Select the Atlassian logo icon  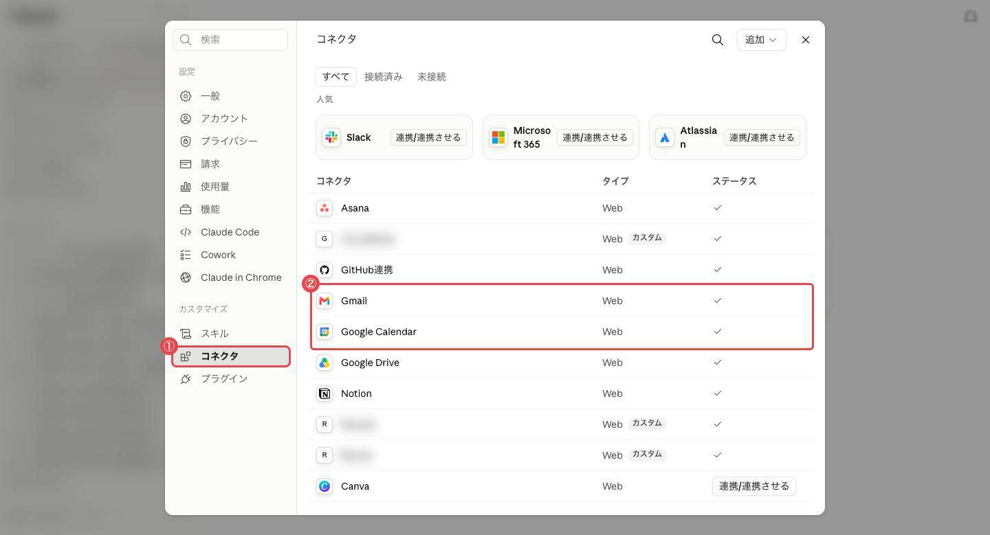point(665,137)
